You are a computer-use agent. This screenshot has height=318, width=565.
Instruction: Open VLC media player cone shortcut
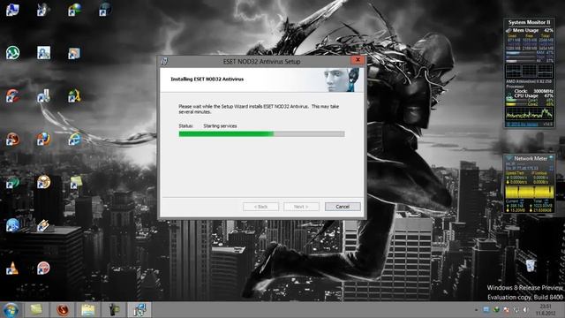click(12, 269)
